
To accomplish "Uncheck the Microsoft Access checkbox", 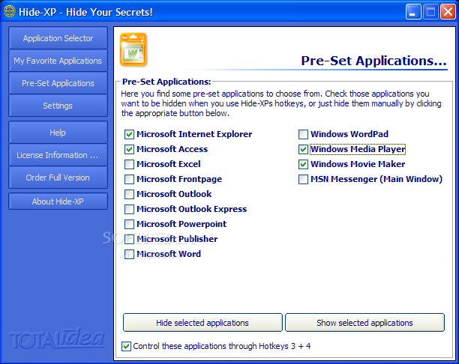I will pos(129,149).
